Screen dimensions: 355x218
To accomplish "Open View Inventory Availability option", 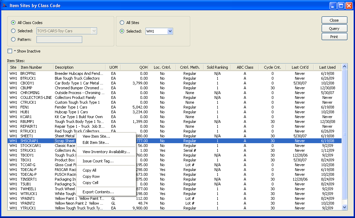I will pos(106,152).
